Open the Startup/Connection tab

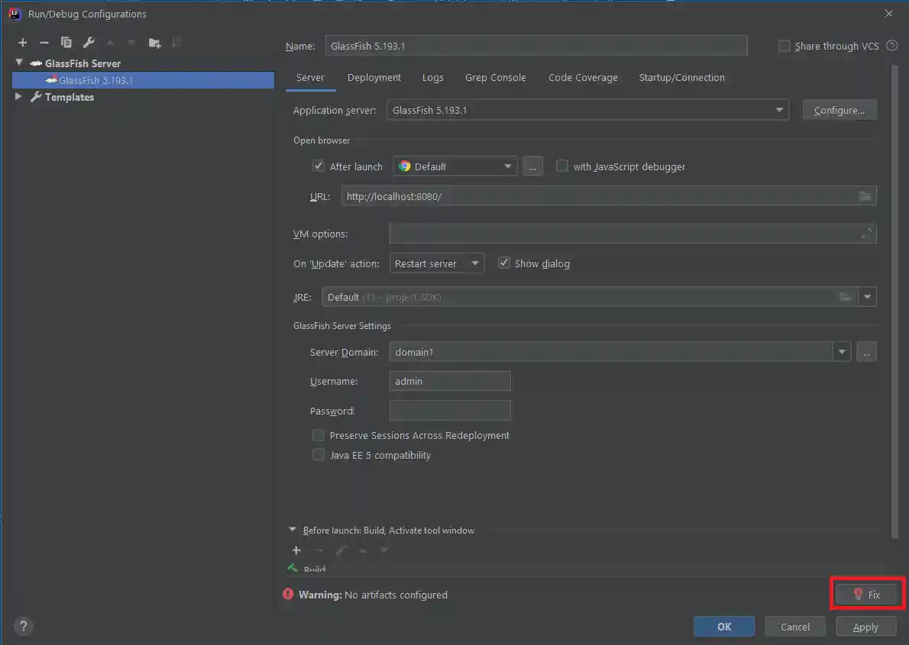pos(681,77)
